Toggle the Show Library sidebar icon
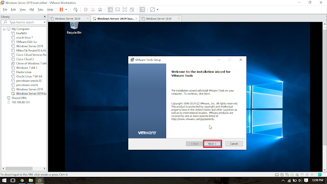Image resolution: width=327 pixels, height=184 pixels. point(110,10)
